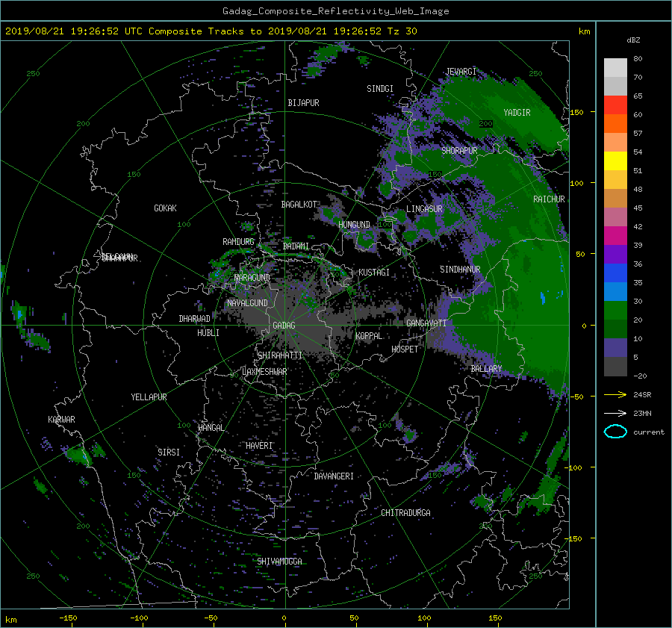672x628 pixels.
Task: Select the red 60-65 dBZ swatch
Action: (615, 105)
